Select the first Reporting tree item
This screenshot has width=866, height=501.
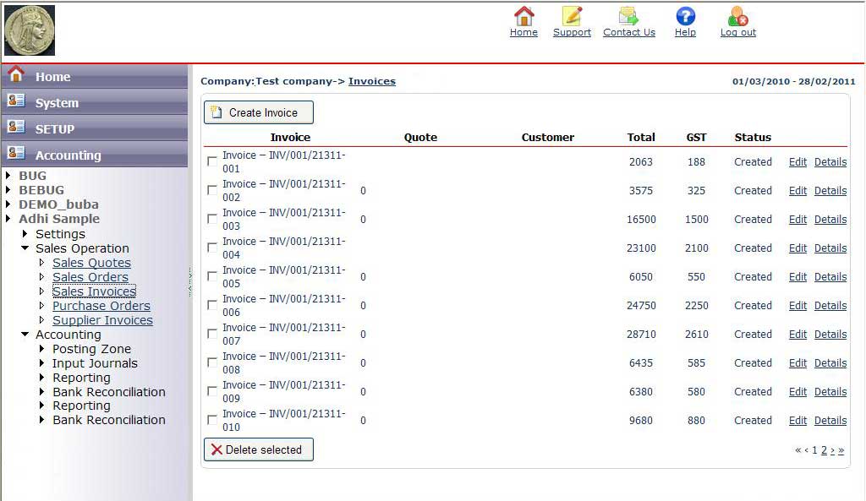point(81,378)
